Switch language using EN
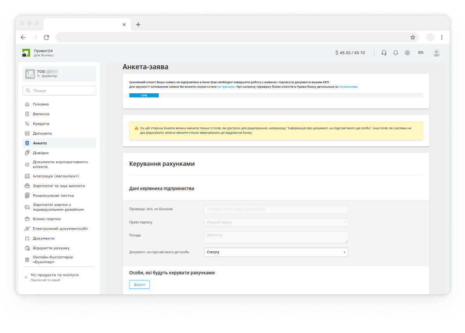465x333 pixels. (x=420, y=53)
